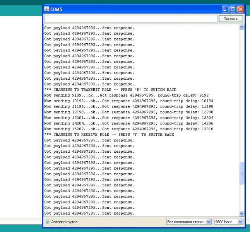Click the round-trip delay value 9192

point(204,95)
